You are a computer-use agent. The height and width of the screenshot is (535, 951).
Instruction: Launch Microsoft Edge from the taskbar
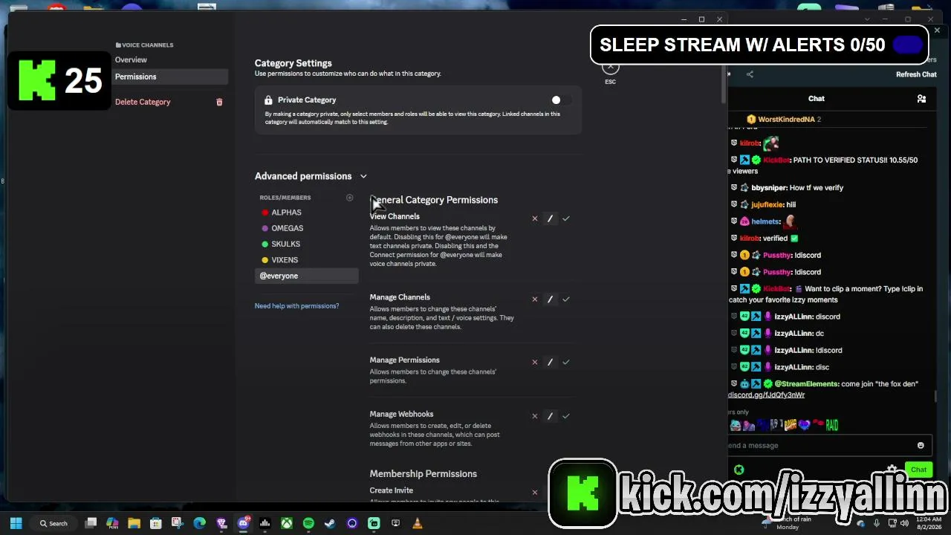[200, 523]
